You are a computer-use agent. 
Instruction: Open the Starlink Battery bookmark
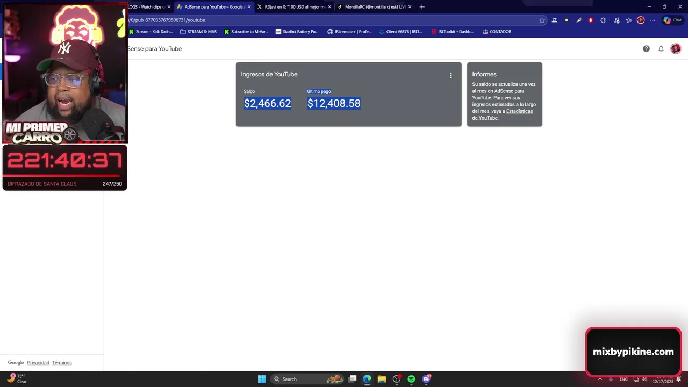pos(297,32)
